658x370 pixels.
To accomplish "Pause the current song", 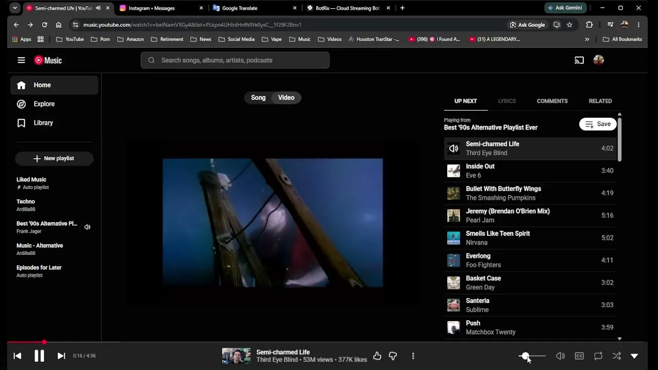I will pos(39,356).
